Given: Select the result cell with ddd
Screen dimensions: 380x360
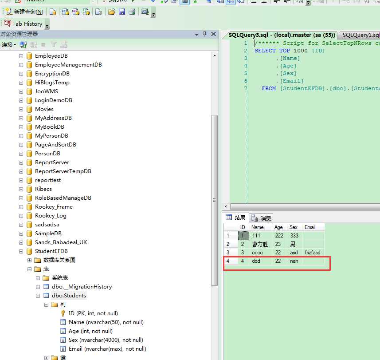Looking at the screenshot, I should tap(260, 261).
